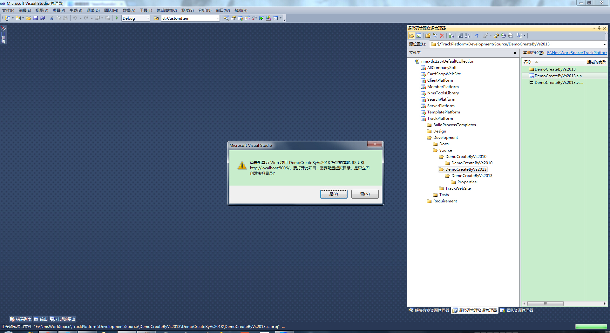Toggle the folders pane button in Source Control Explorer

click(x=412, y=36)
